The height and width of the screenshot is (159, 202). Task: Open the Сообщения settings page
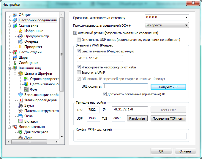pos(29,63)
